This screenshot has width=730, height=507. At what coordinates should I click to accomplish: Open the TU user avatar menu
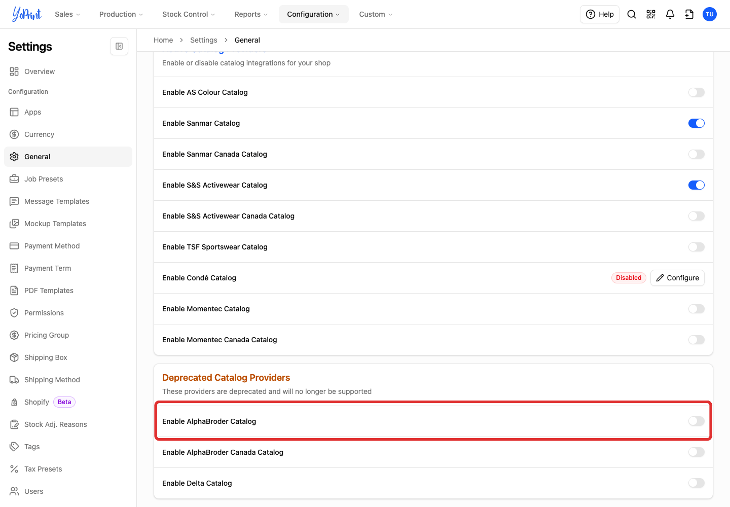coord(710,14)
